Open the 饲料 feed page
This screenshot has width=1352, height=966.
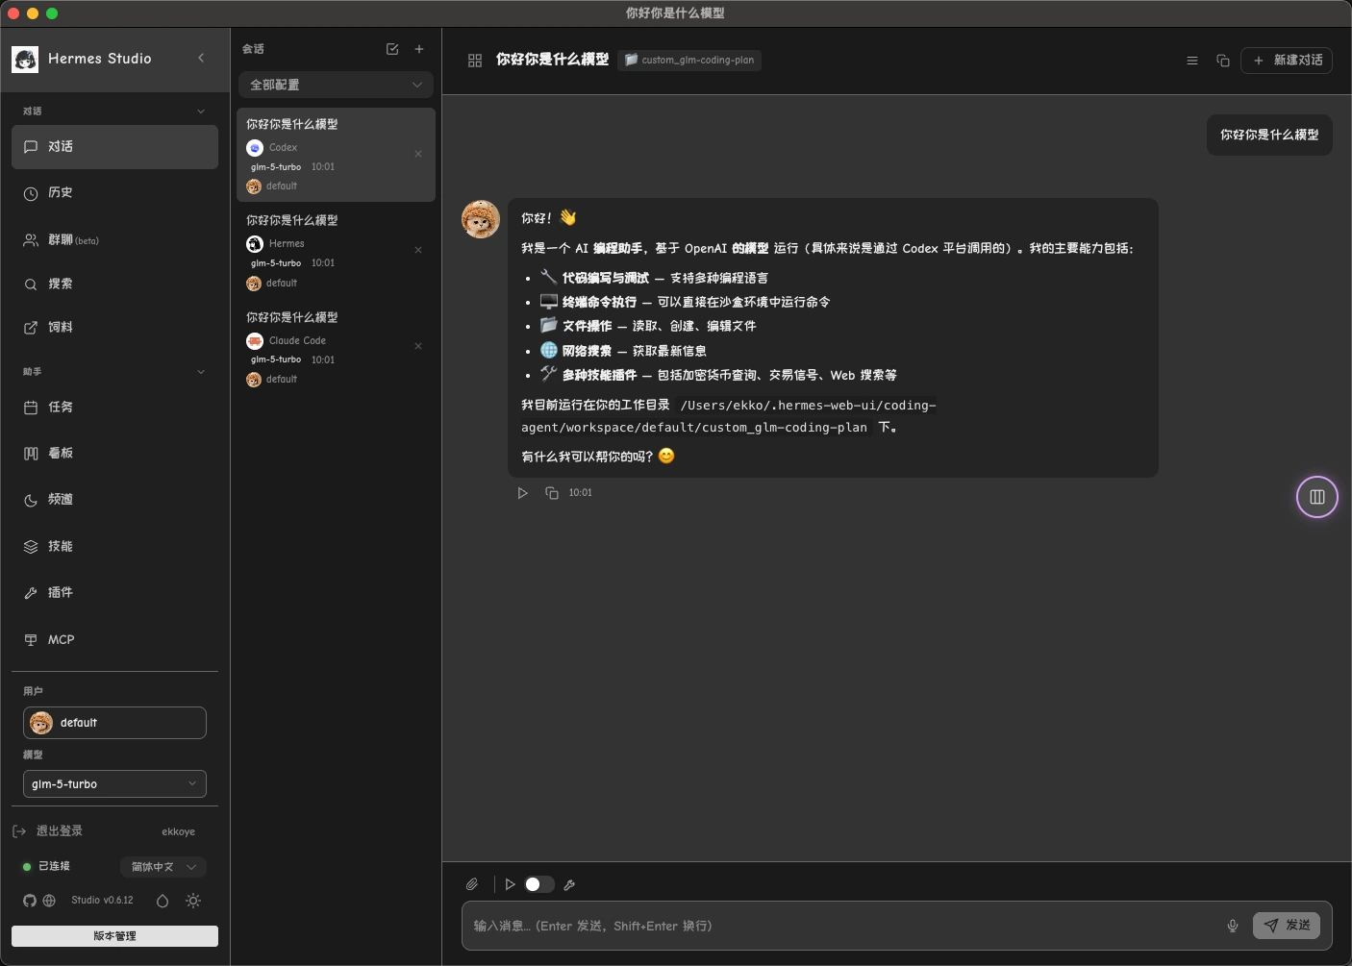(x=114, y=328)
